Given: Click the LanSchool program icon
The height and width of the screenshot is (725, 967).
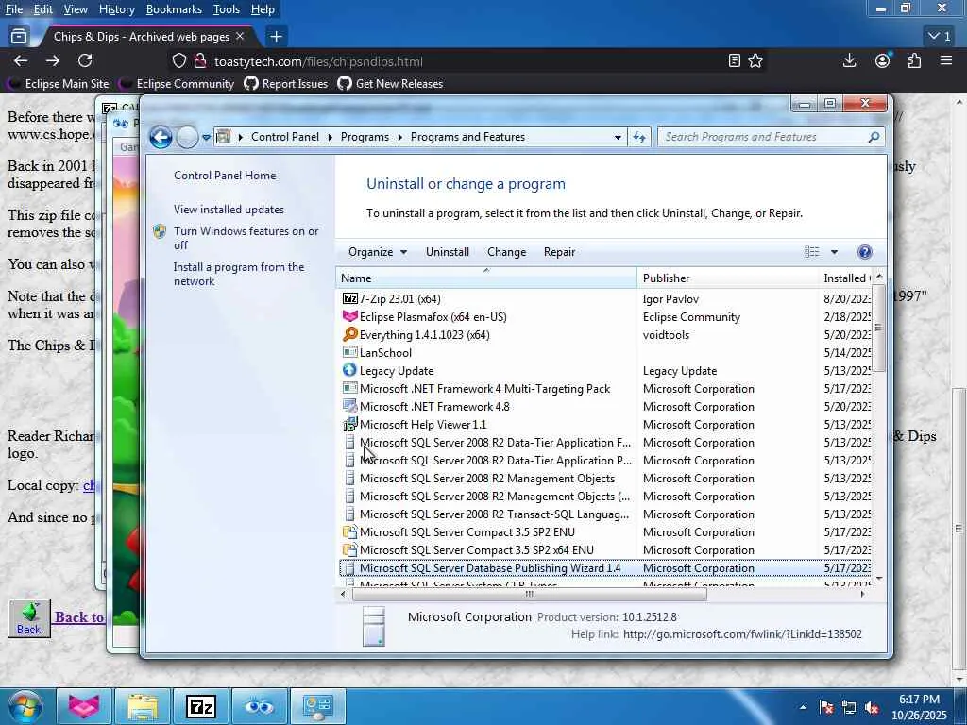Looking at the screenshot, I should click(349, 353).
